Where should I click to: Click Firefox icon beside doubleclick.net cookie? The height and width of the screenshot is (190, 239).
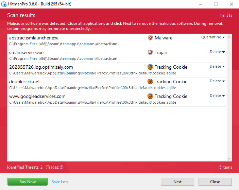click(x=150, y=82)
